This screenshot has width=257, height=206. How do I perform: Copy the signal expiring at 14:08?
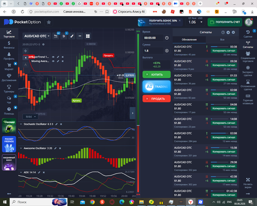(x=224, y=123)
